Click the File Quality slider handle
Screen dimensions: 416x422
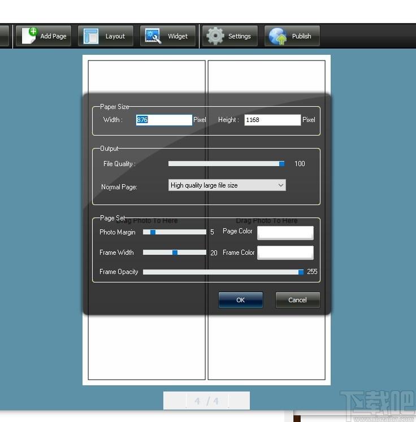pos(281,164)
